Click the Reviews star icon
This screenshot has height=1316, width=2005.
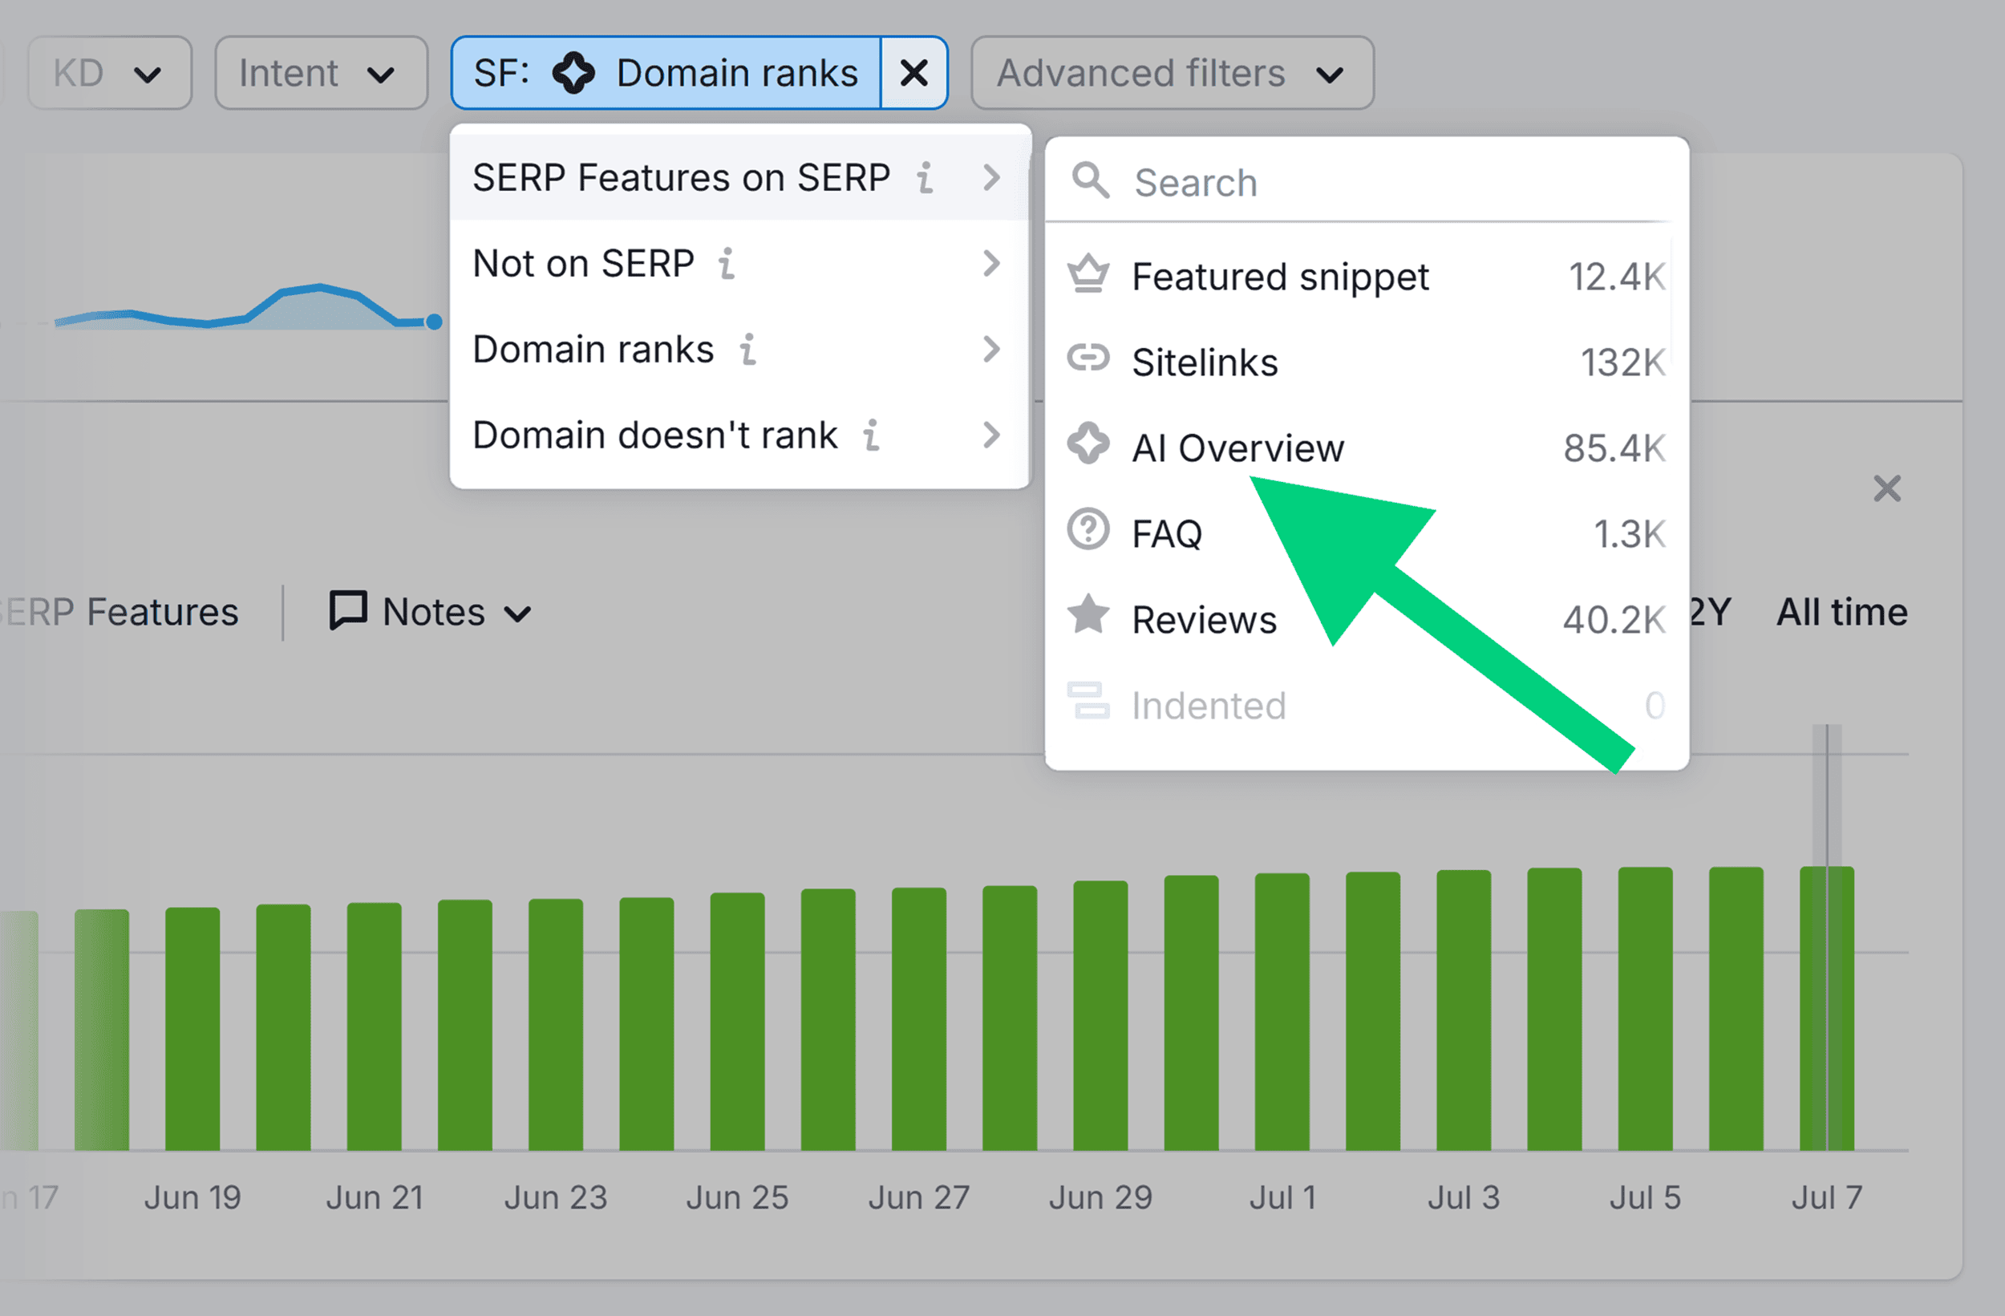click(1088, 615)
